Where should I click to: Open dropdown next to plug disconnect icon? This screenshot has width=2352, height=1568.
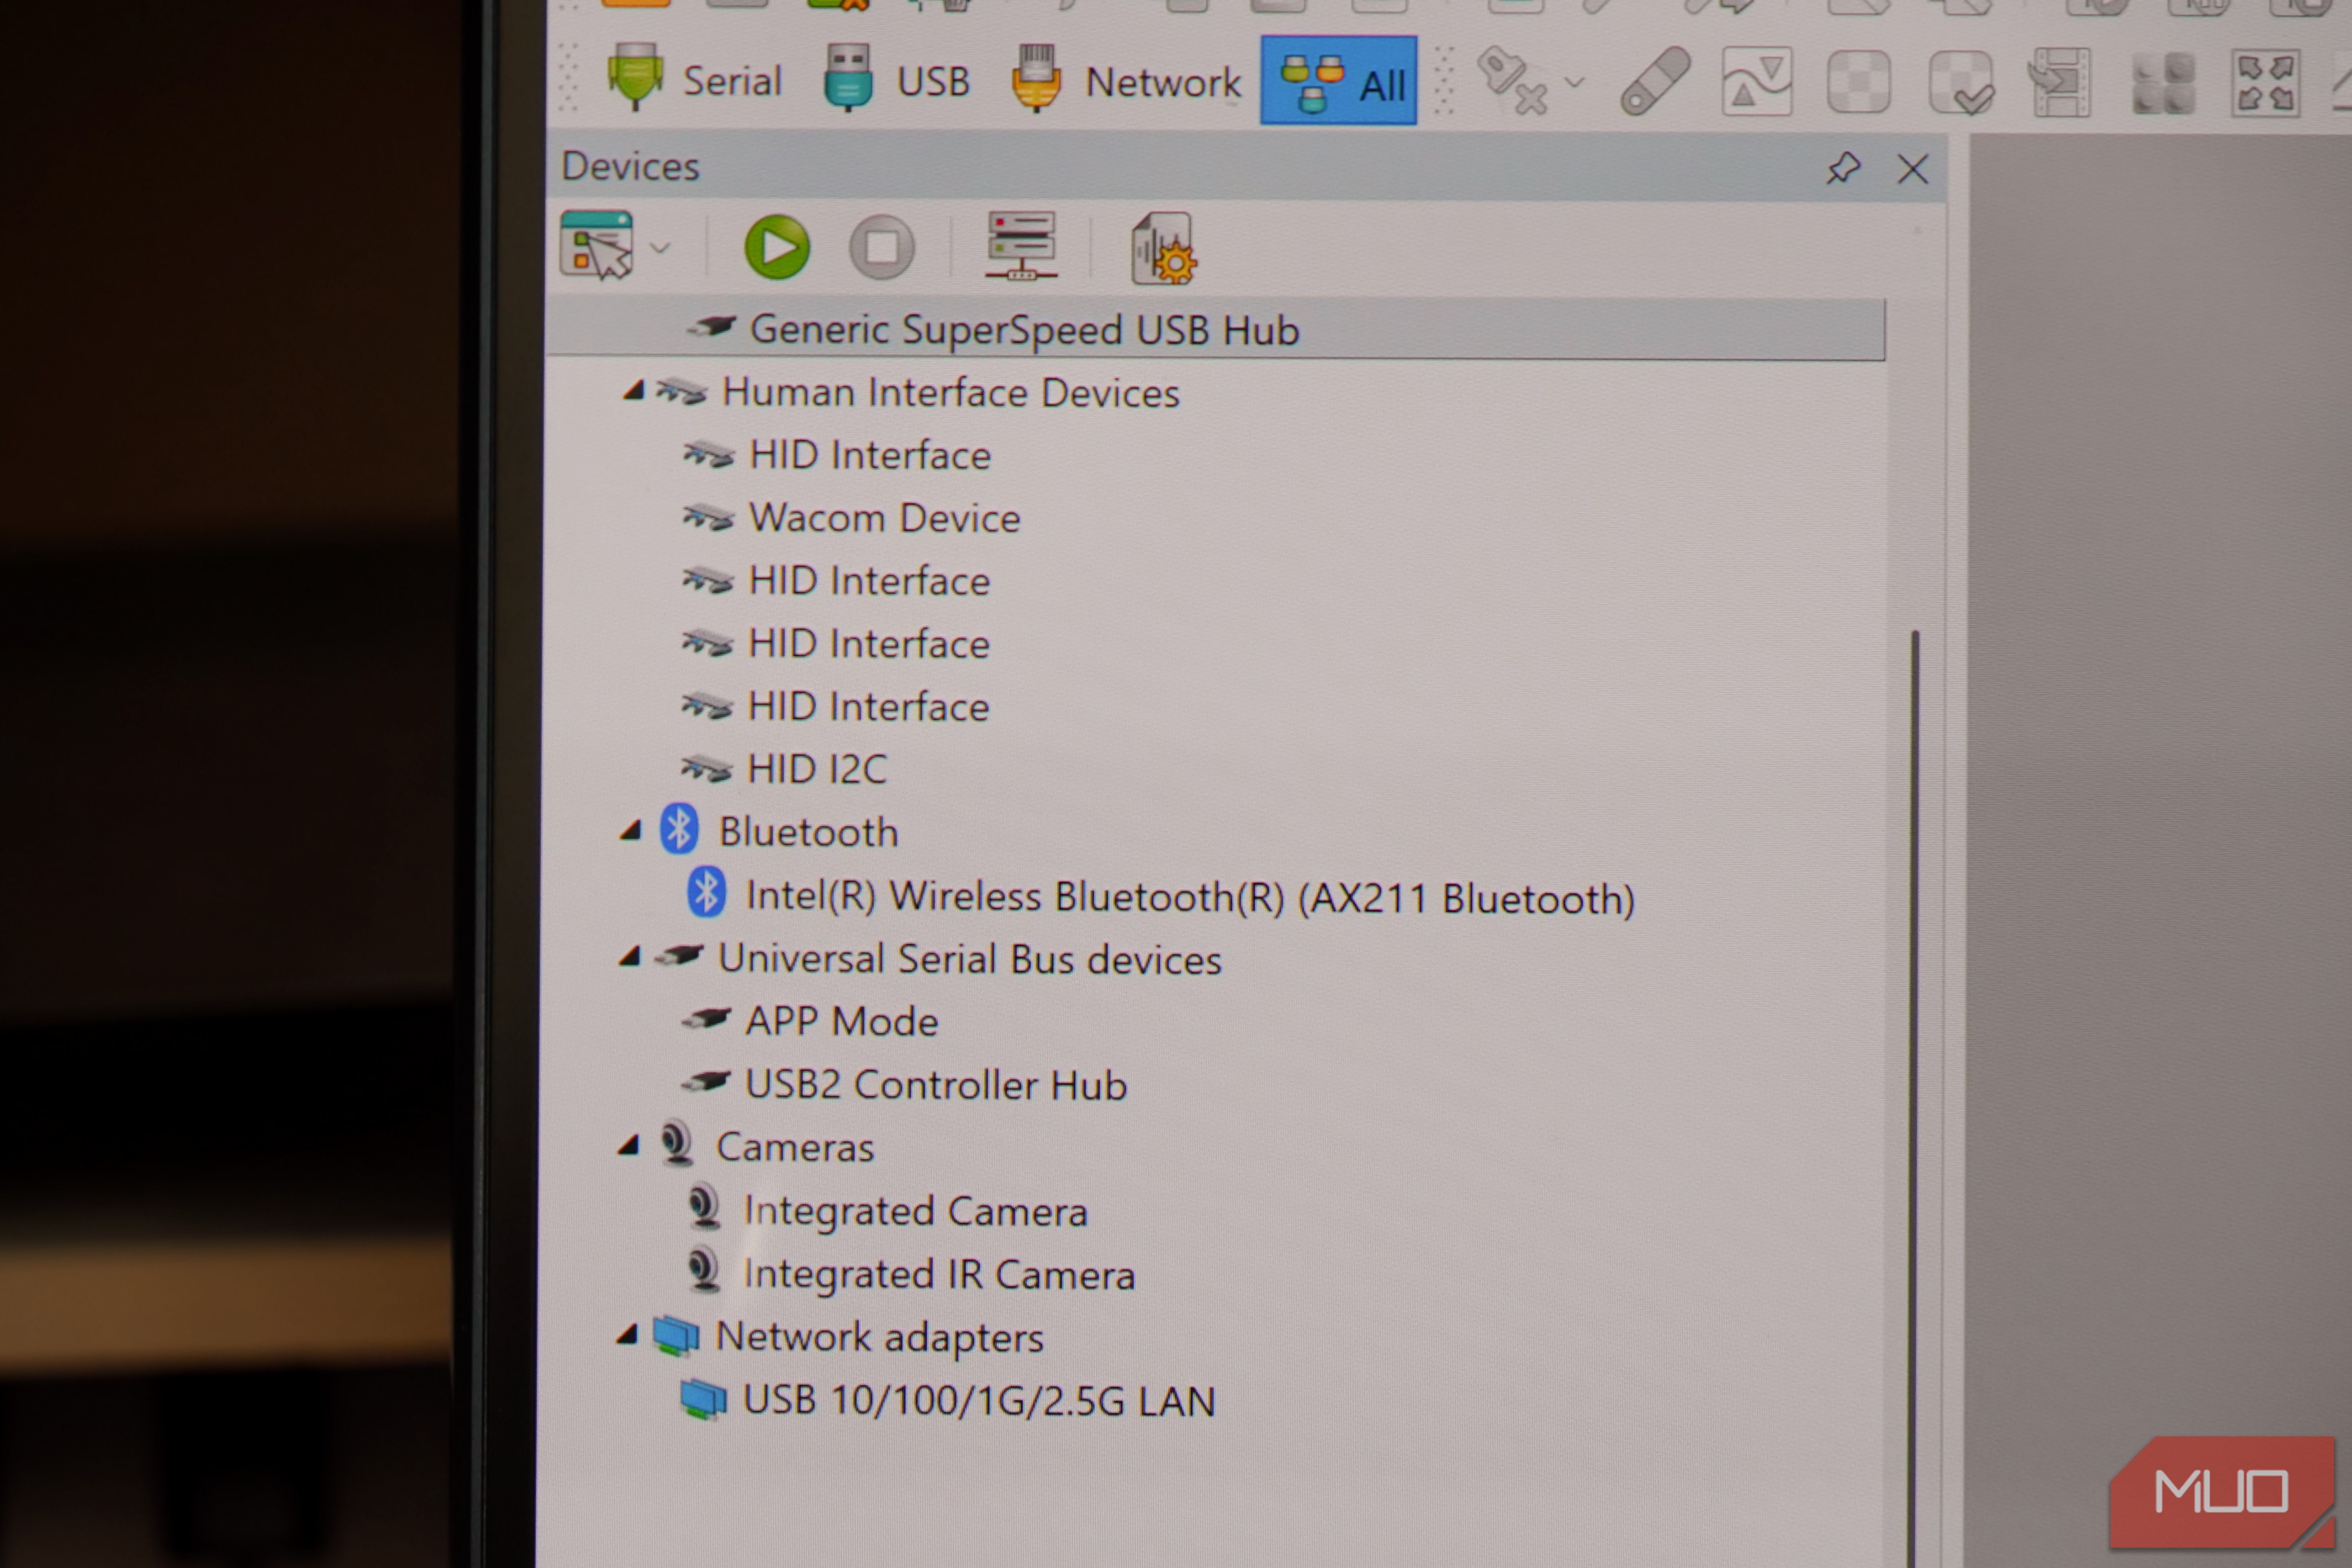tap(1574, 82)
